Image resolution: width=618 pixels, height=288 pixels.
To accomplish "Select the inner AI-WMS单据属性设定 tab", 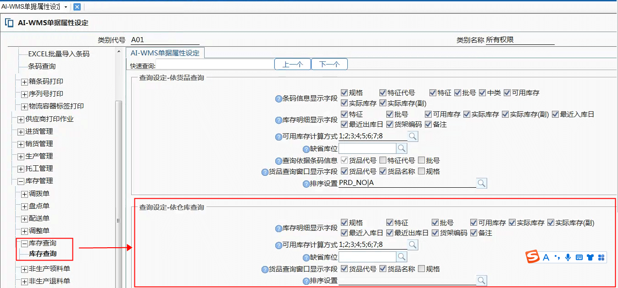I will 165,53.
